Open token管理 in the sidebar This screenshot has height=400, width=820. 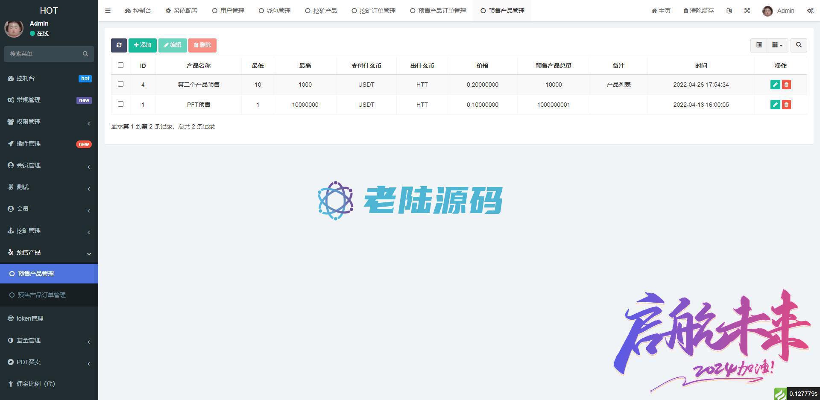point(49,318)
